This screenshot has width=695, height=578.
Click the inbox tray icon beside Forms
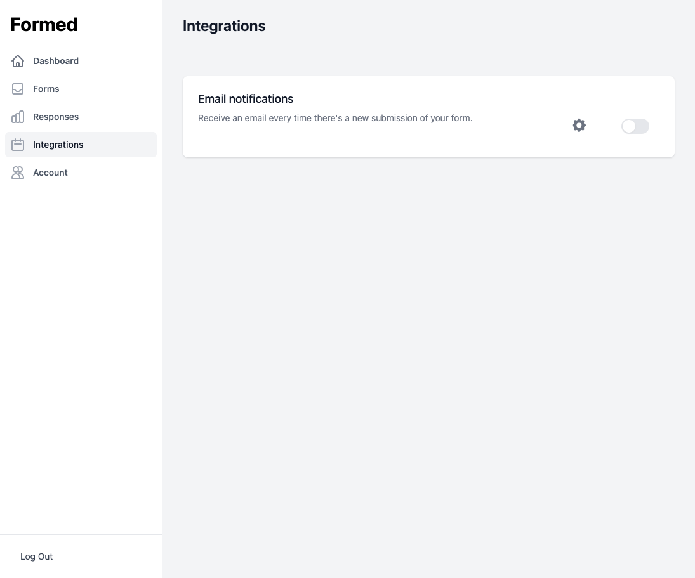(18, 89)
